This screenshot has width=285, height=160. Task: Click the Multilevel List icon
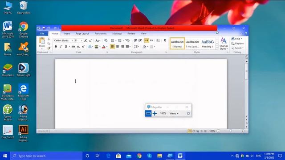(x=127, y=40)
